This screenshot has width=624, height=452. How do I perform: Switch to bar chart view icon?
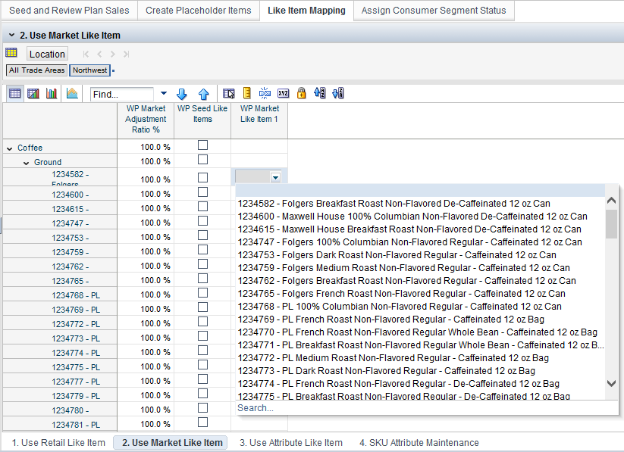[52, 94]
